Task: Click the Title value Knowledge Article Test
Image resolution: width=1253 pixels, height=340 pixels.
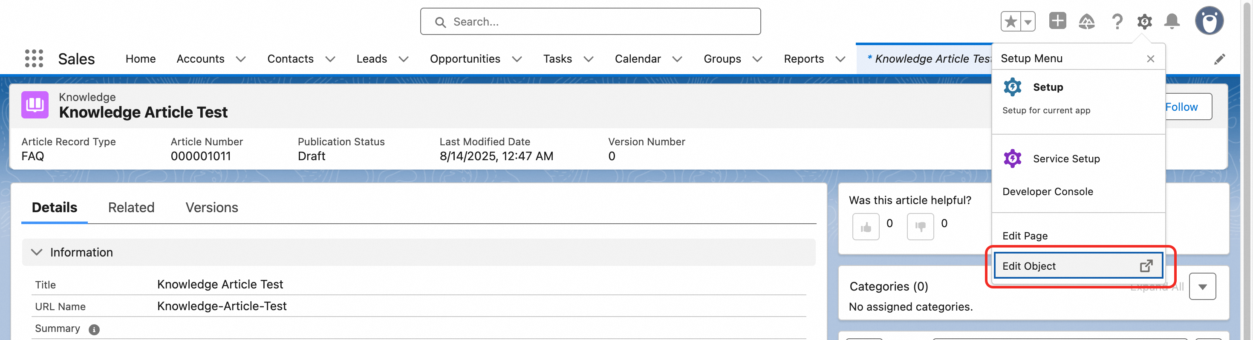Action: (220, 284)
